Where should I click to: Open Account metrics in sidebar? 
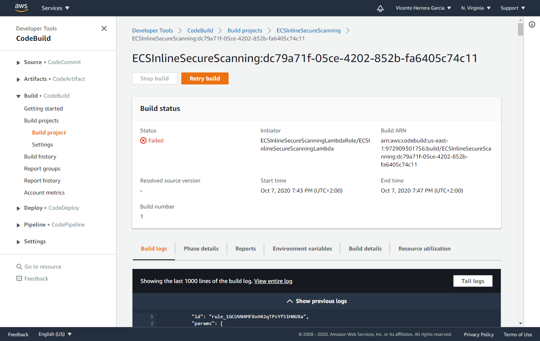coord(44,193)
